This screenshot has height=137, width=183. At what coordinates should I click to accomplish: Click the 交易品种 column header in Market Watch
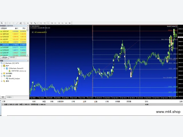point(4,28)
